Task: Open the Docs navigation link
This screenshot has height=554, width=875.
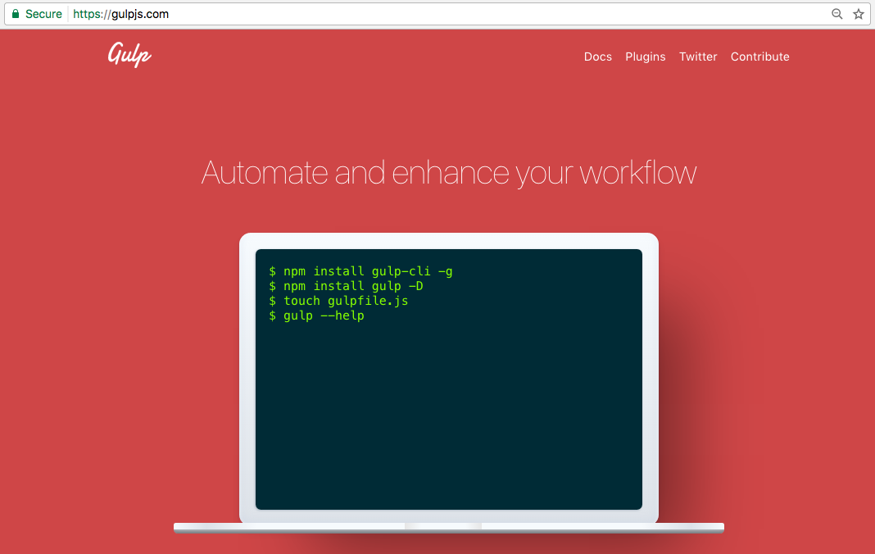Action: coord(597,57)
